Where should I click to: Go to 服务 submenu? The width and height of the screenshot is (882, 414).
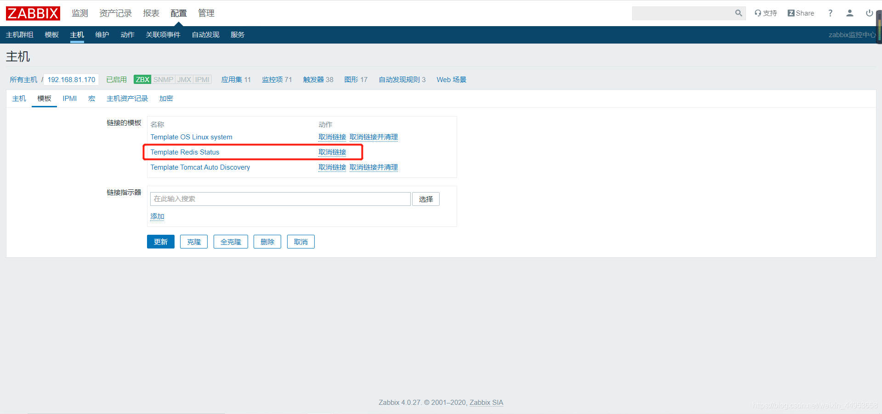(237, 35)
